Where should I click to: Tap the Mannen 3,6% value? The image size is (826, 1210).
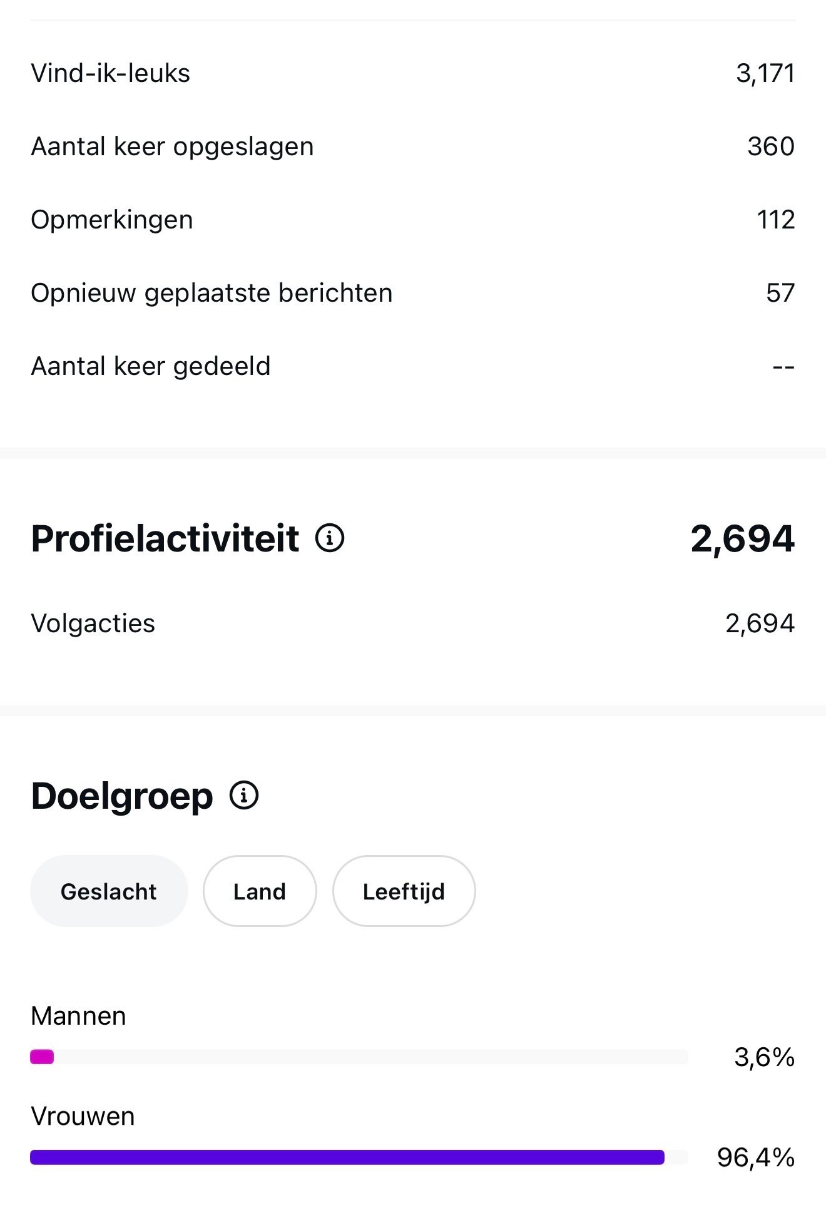coord(764,1057)
